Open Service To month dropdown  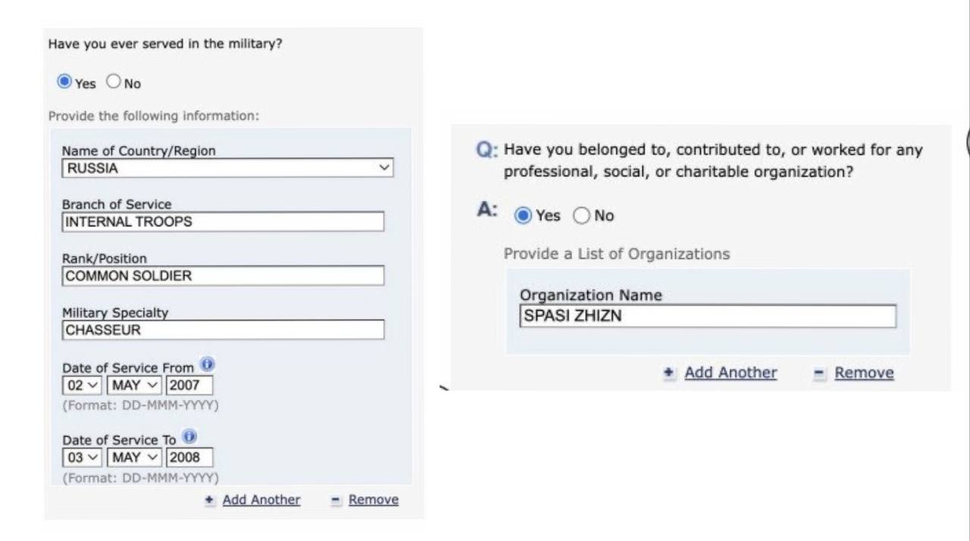[134, 458]
